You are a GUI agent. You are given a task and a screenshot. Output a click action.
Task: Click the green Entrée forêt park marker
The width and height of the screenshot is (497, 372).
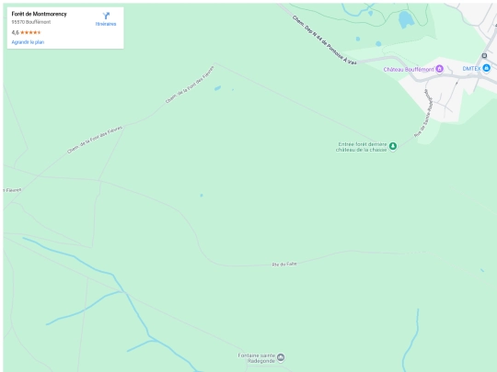click(x=393, y=146)
